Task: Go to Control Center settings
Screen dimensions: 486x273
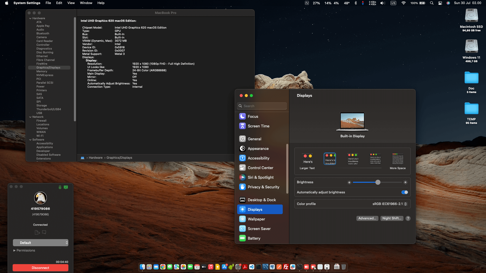Action: [260, 168]
